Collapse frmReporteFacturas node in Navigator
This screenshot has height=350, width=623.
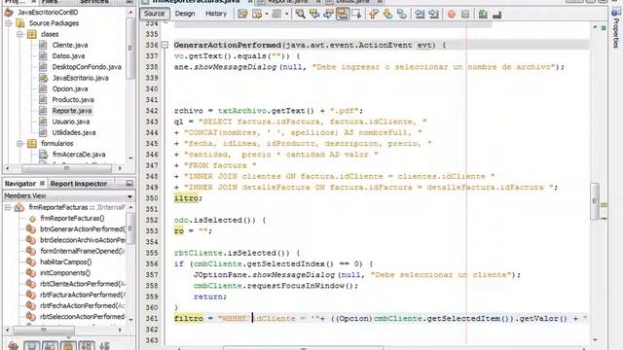(8, 207)
